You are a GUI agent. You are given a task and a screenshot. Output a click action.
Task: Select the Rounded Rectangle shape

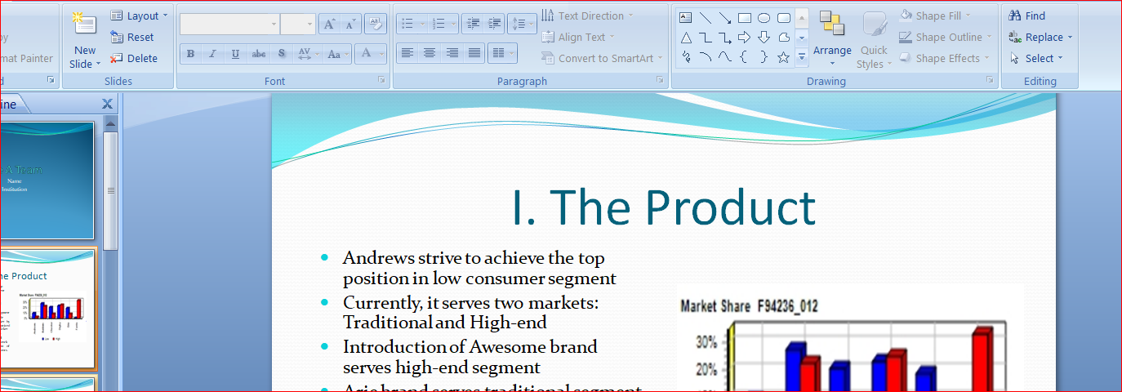(x=784, y=17)
